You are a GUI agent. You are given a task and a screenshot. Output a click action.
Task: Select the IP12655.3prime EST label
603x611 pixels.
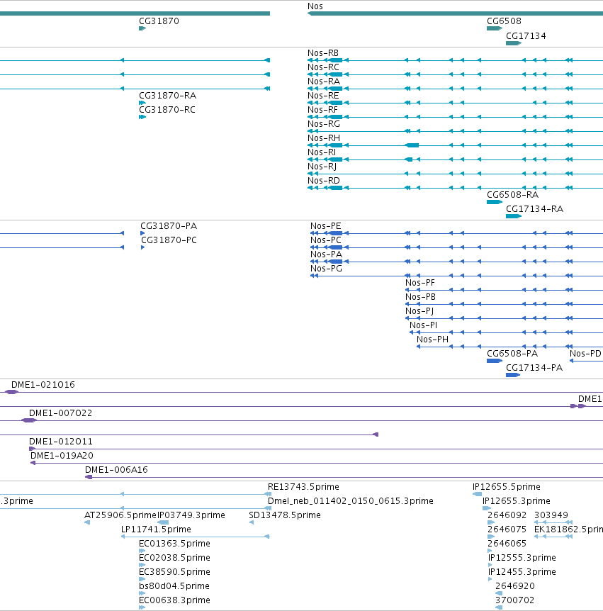(x=517, y=500)
